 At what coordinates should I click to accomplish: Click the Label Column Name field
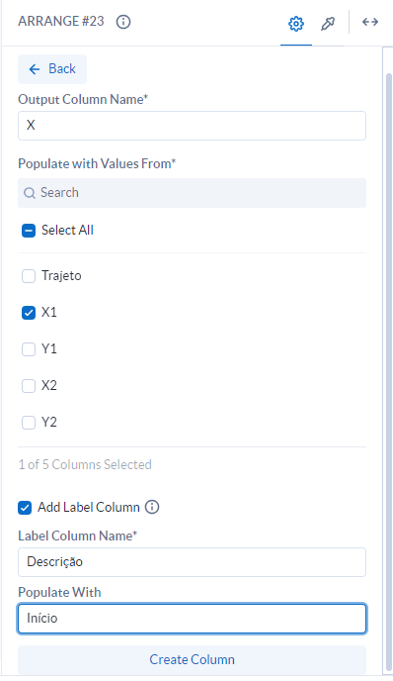pos(192,562)
